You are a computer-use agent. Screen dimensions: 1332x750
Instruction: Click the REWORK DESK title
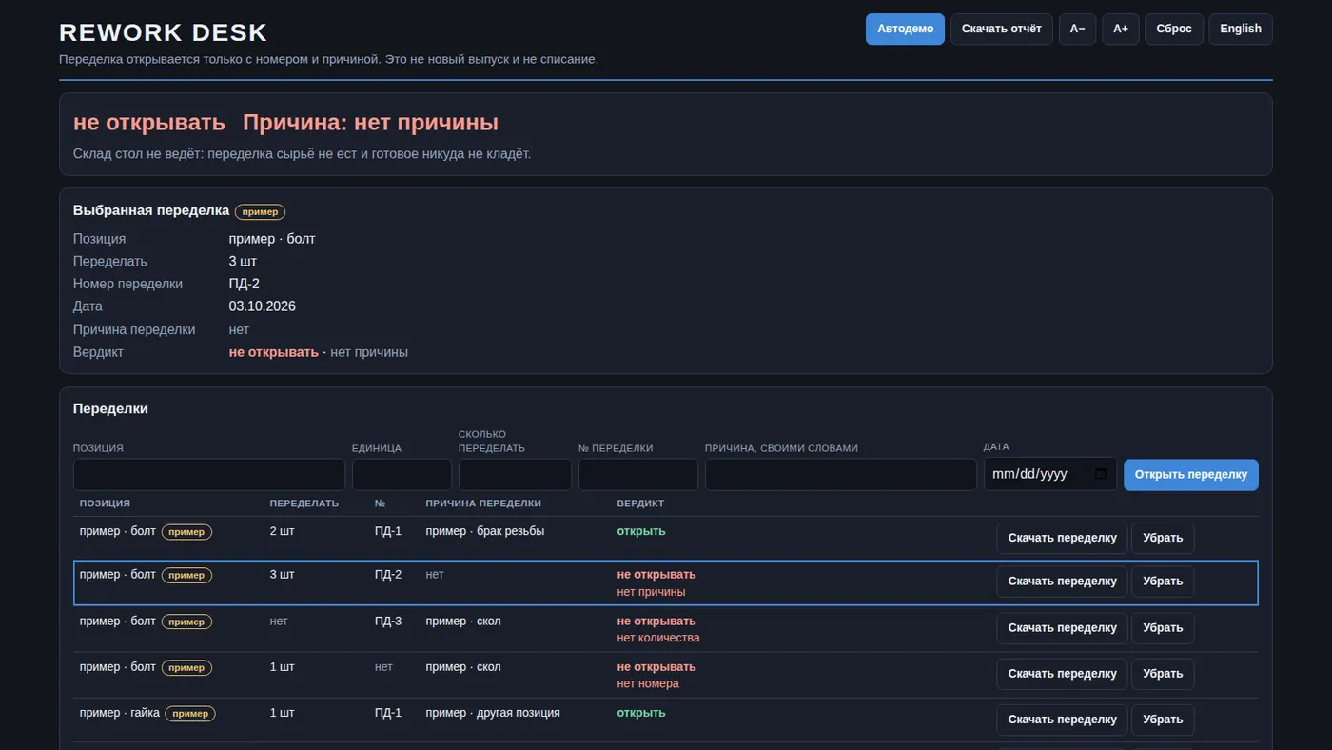[x=163, y=32]
